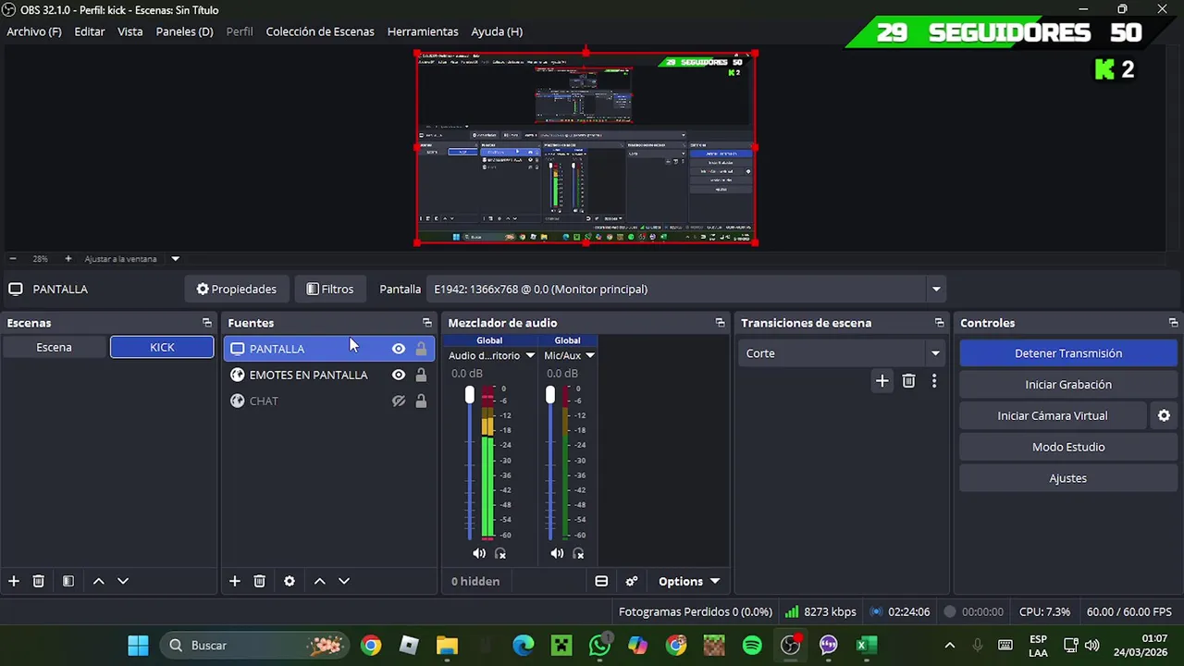Mute the Audio de escritorio speaker icon
The image size is (1184, 666).
click(479, 553)
